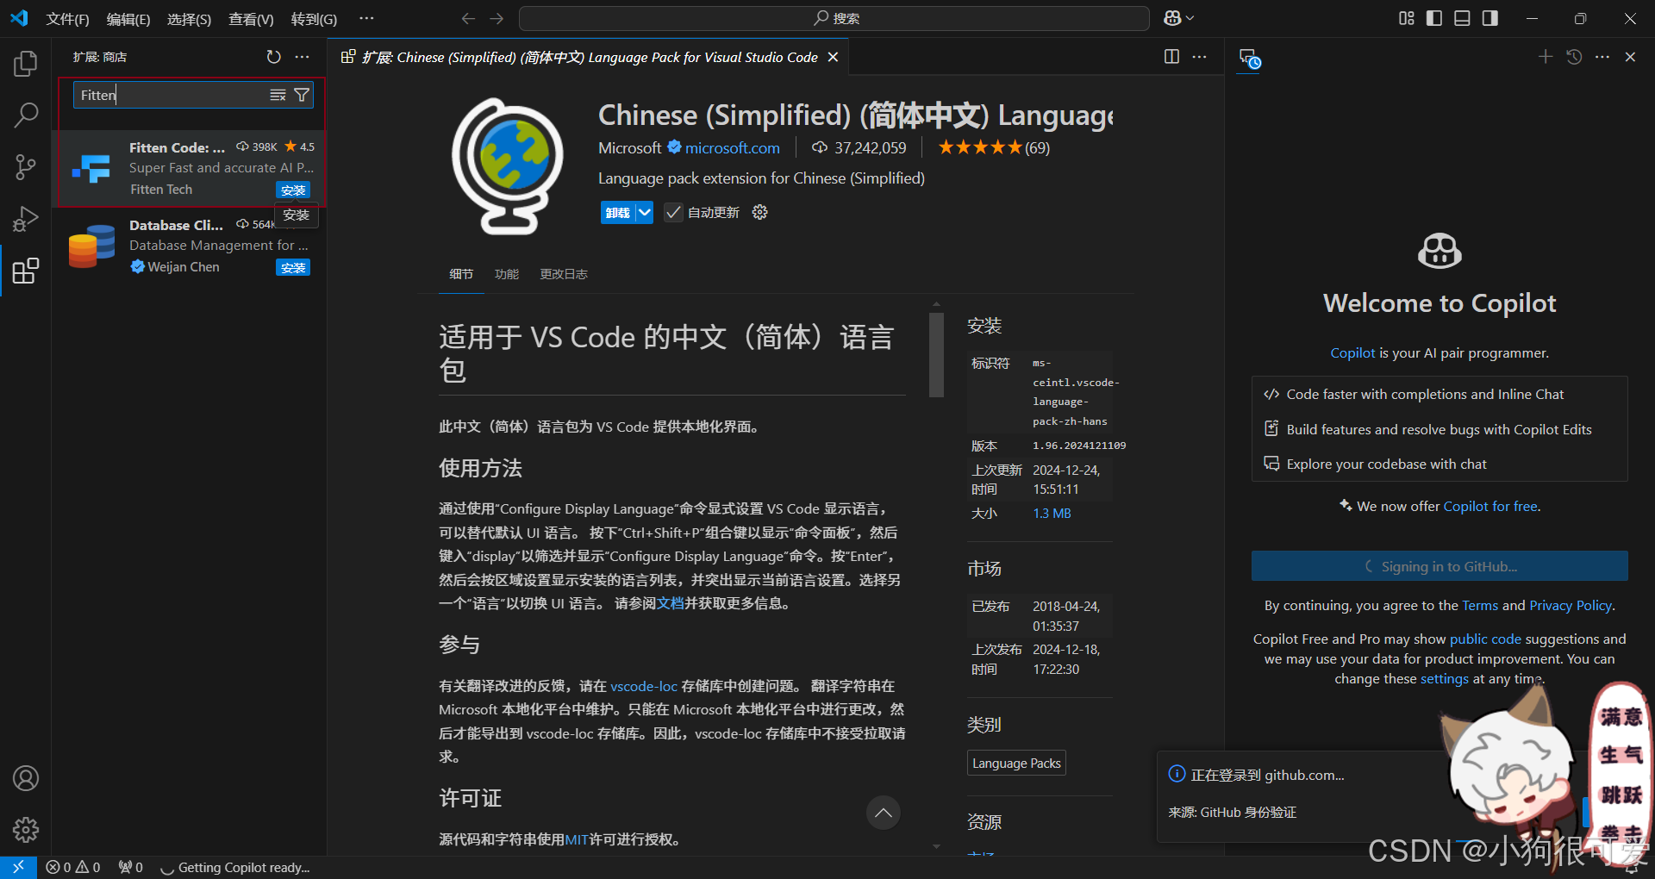
Task: Open the 选择(S) menu
Action: coord(189,19)
